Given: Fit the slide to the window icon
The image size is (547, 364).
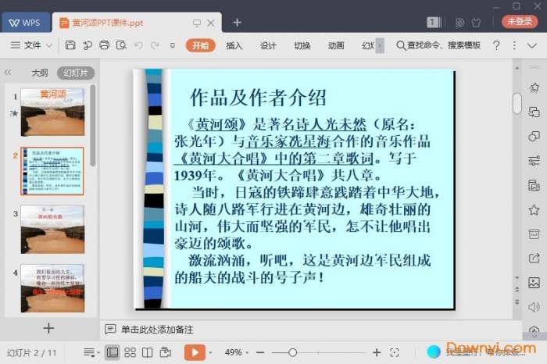Looking at the screenshot, I should [395, 353].
